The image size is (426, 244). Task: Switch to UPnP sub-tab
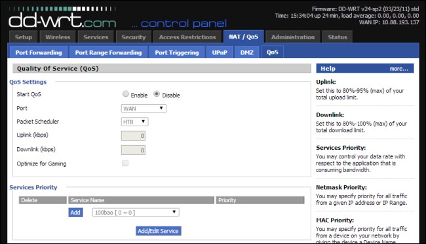click(x=220, y=52)
